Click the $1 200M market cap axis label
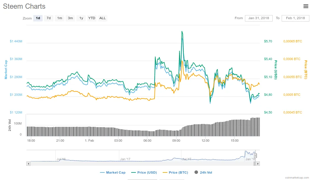 point(16,95)
